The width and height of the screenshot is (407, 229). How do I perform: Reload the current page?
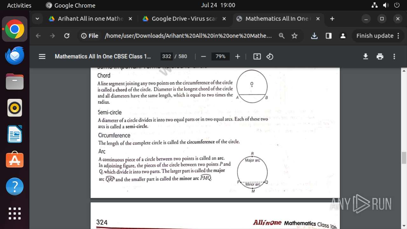click(x=67, y=36)
